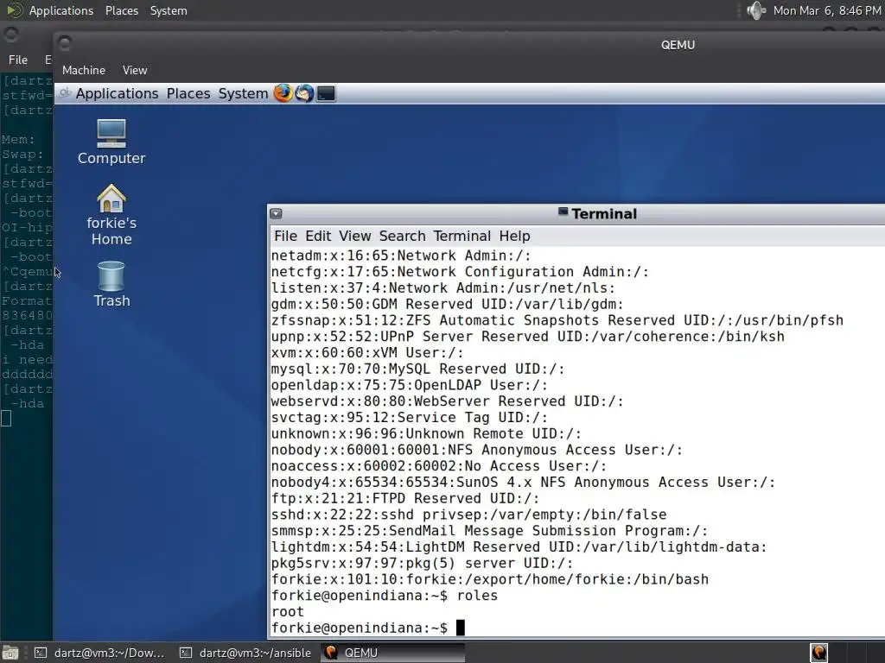Click the 'ftp:x:21:21' passwd line
The image size is (885, 663).
(x=404, y=498)
